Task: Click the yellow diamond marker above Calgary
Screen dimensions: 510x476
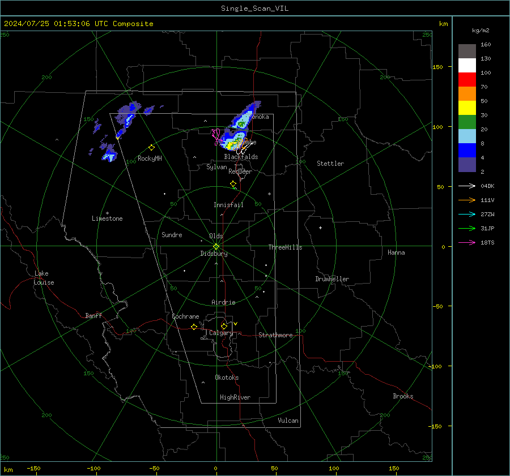Action: 224,326
